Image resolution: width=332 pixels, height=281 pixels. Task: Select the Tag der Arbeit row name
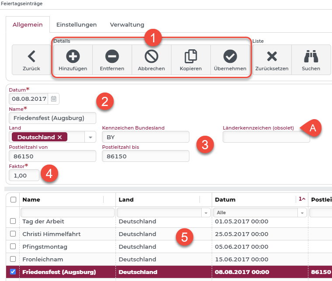43,221
